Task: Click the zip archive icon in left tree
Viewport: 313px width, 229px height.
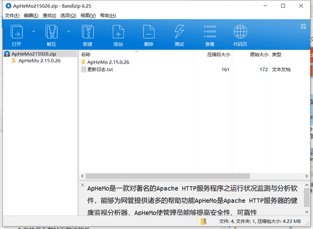Action: (x=7, y=54)
